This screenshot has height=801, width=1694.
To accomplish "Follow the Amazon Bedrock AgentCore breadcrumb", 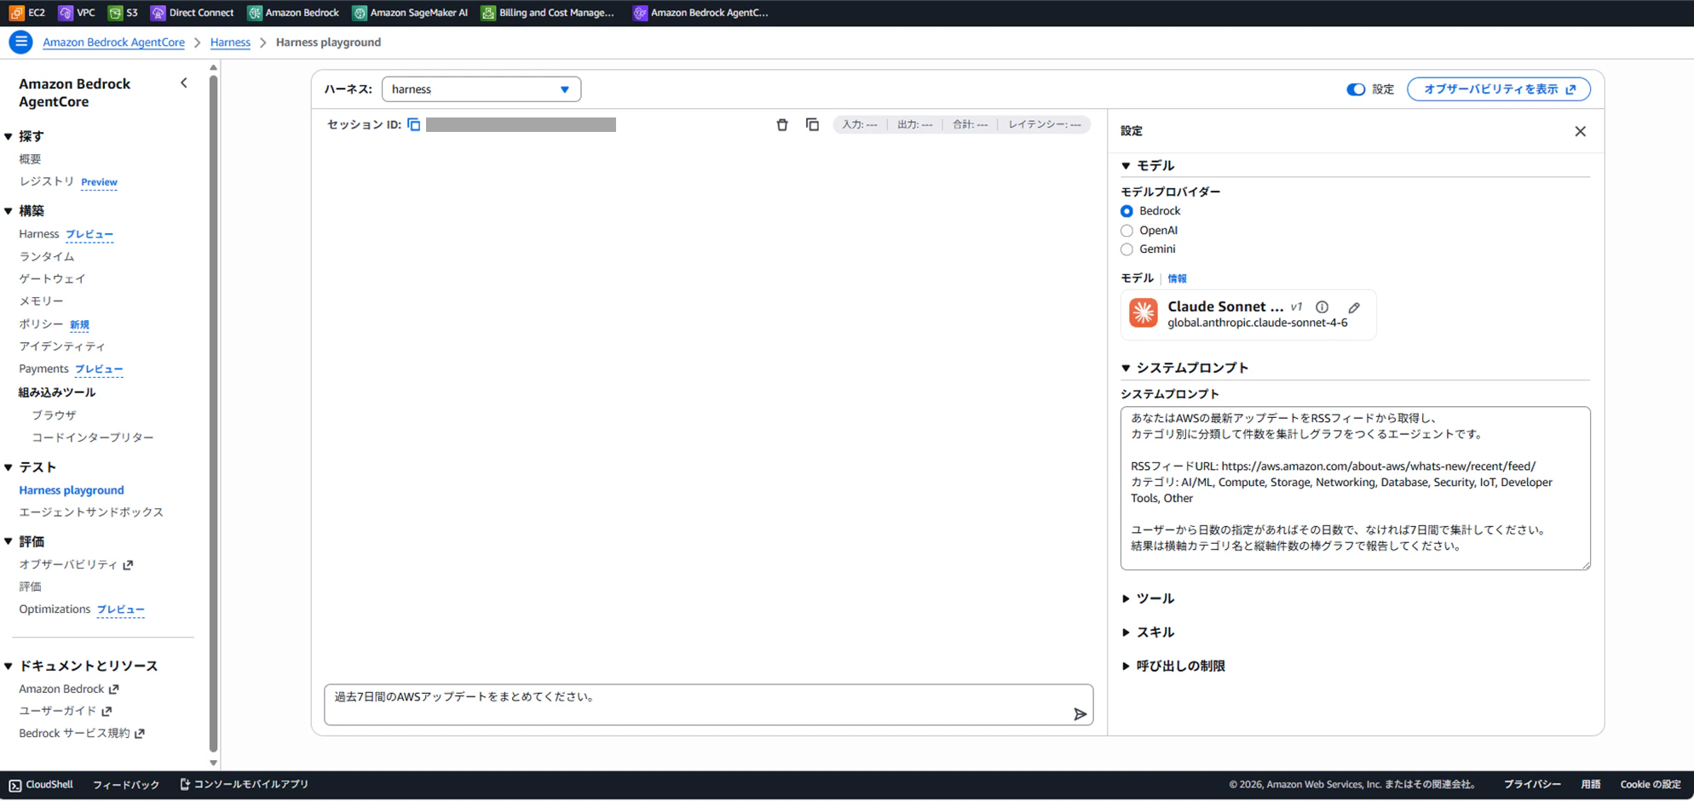I will [x=113, y=43].
